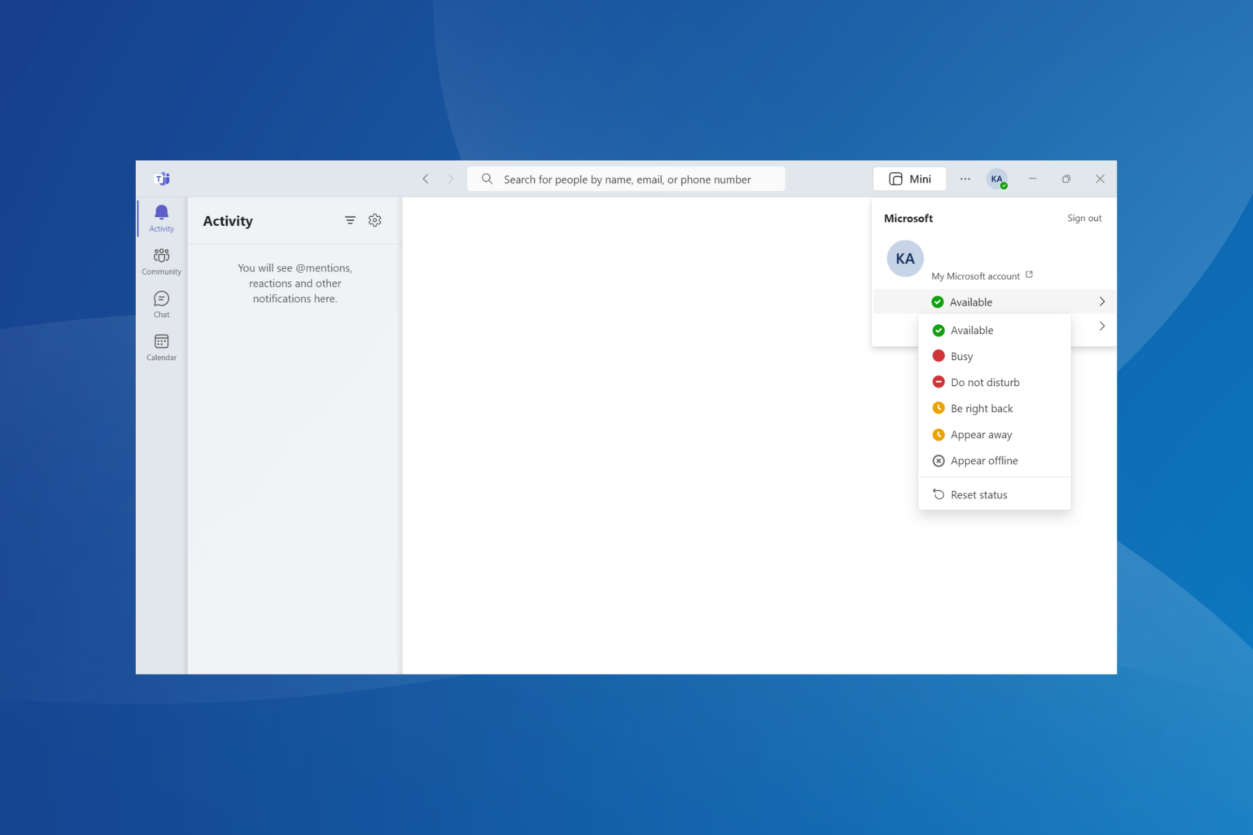Image resolution: width=1253 pixels, height=835 pixels.
Task: Click the 'You will see @mentions' notice text
Action: point(295,283)
